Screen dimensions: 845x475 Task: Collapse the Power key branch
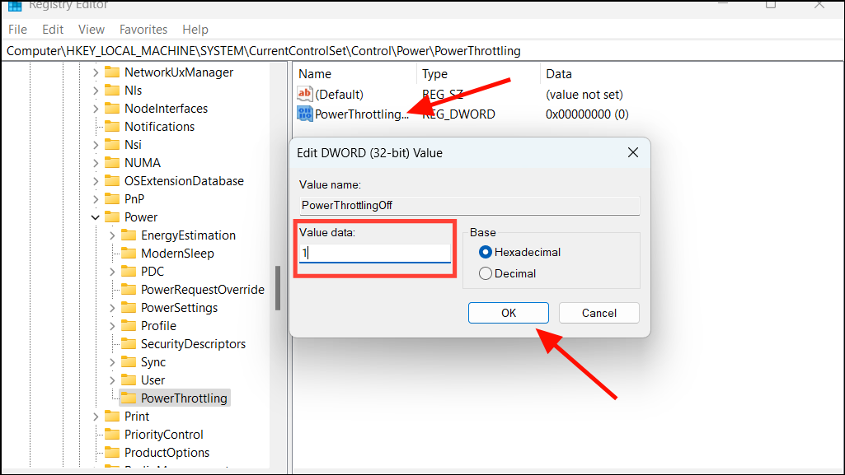[96, 217]
